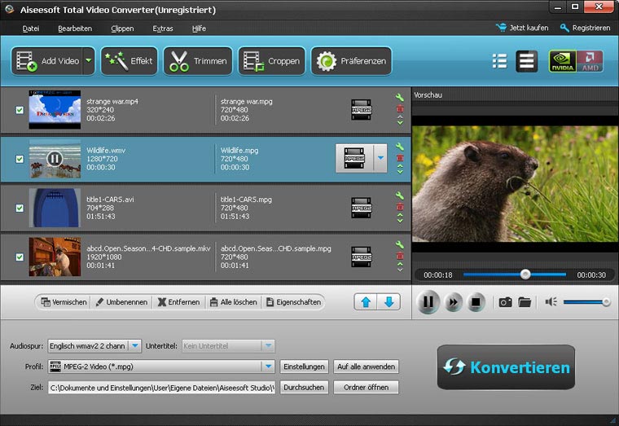Mute the preview speaker icon
This screenshot has width=619, height=426.
pyautogui.click(x=551, y=302)
